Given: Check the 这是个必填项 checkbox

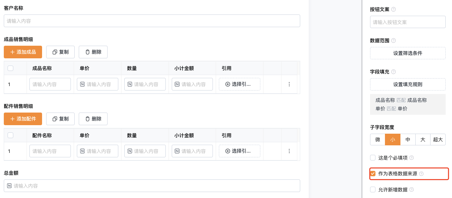Looking at the screenshot, I should [x=373, y=158].
